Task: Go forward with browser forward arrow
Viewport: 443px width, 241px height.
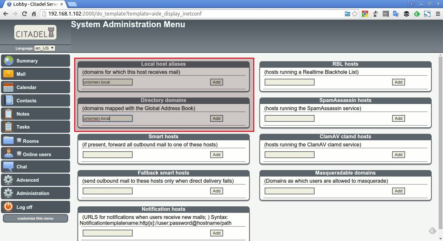Action: (x=15, y=14)
